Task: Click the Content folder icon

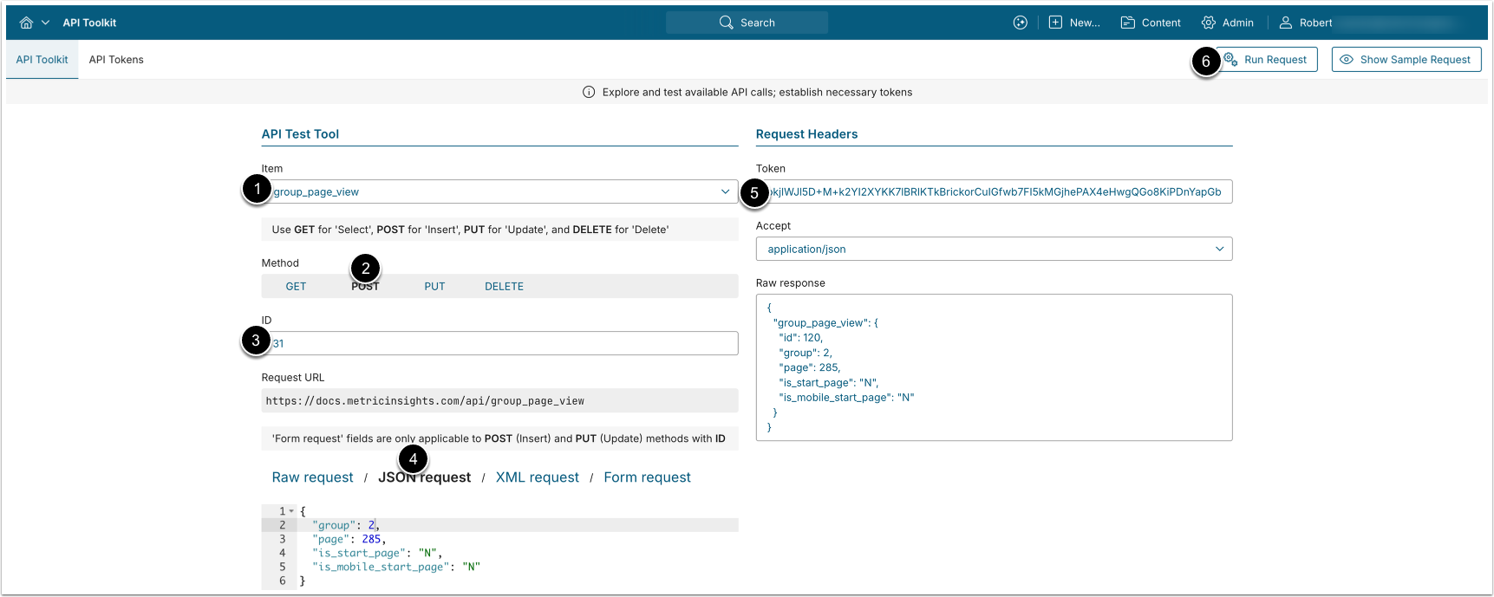Action: click(1127, 23)
